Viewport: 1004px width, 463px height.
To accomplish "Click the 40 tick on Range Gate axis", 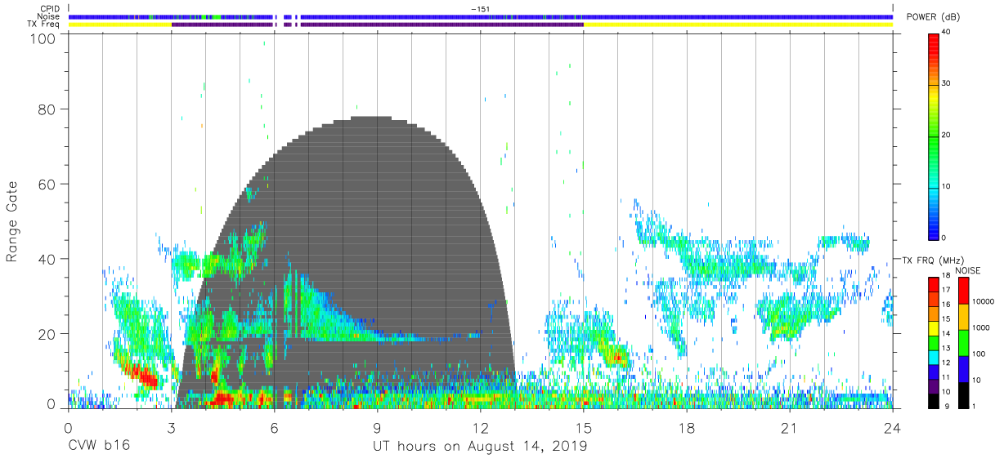I will click(47, 260).
